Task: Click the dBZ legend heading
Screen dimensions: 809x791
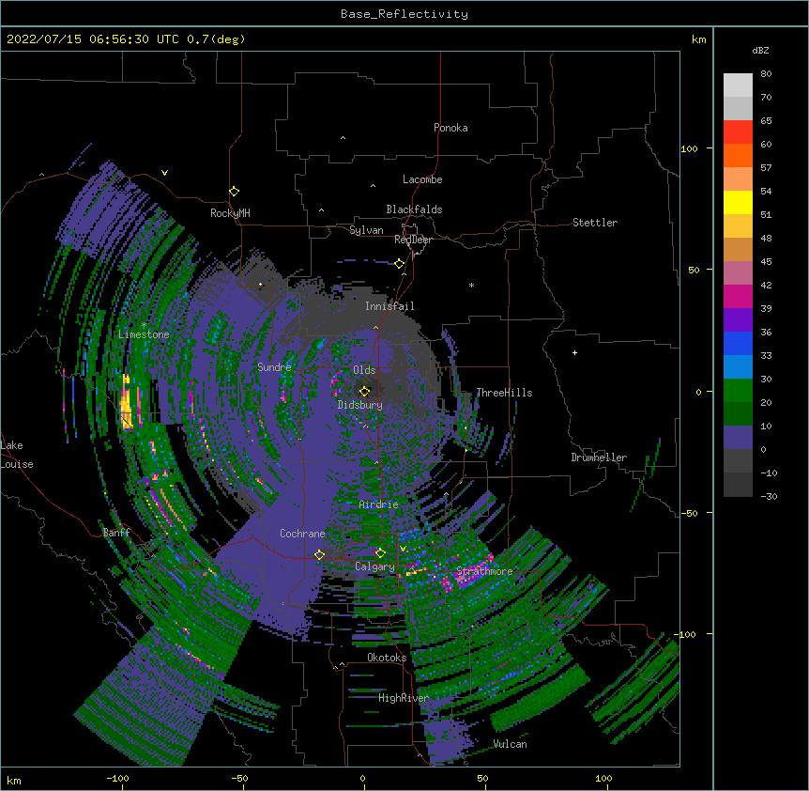Action: coord(760,51)
